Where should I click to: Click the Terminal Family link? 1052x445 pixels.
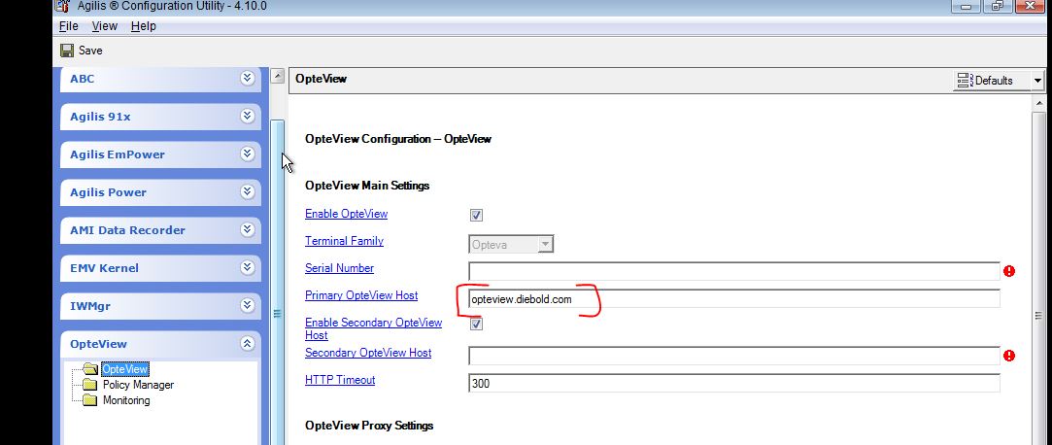(x=344, y=240)
